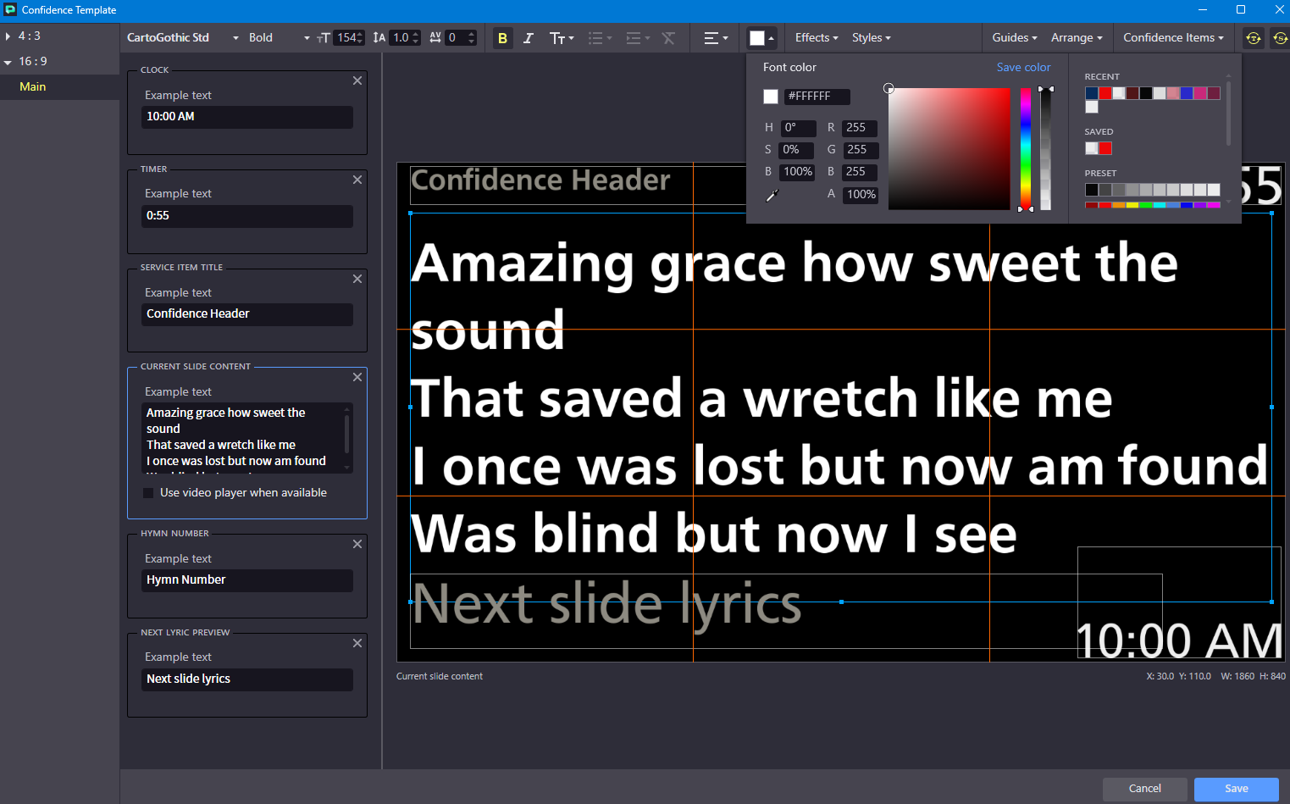
Task: Click the blue Save button
Action: point(1236,789)
